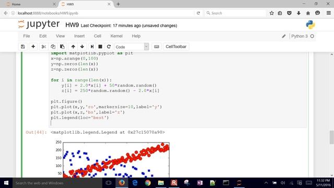Reload page icon in address bar
334x188 pixels.
[x=198, y=13]
